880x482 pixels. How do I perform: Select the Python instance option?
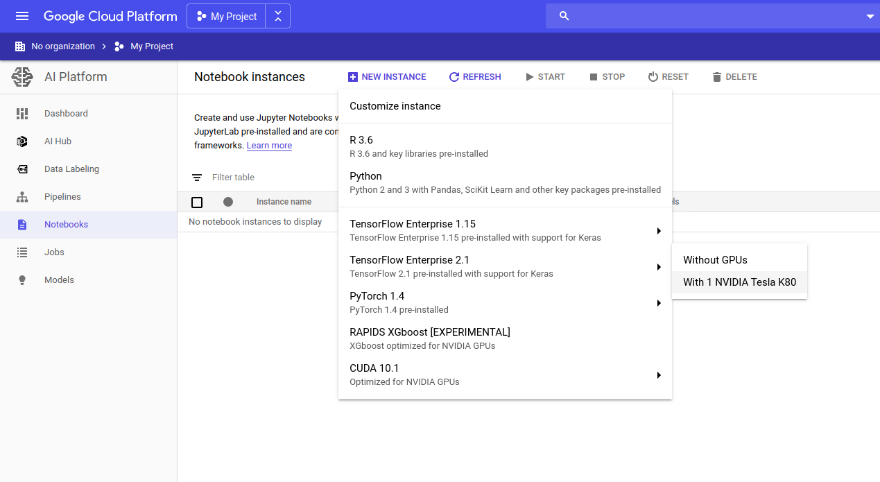[x=505, y=182]
